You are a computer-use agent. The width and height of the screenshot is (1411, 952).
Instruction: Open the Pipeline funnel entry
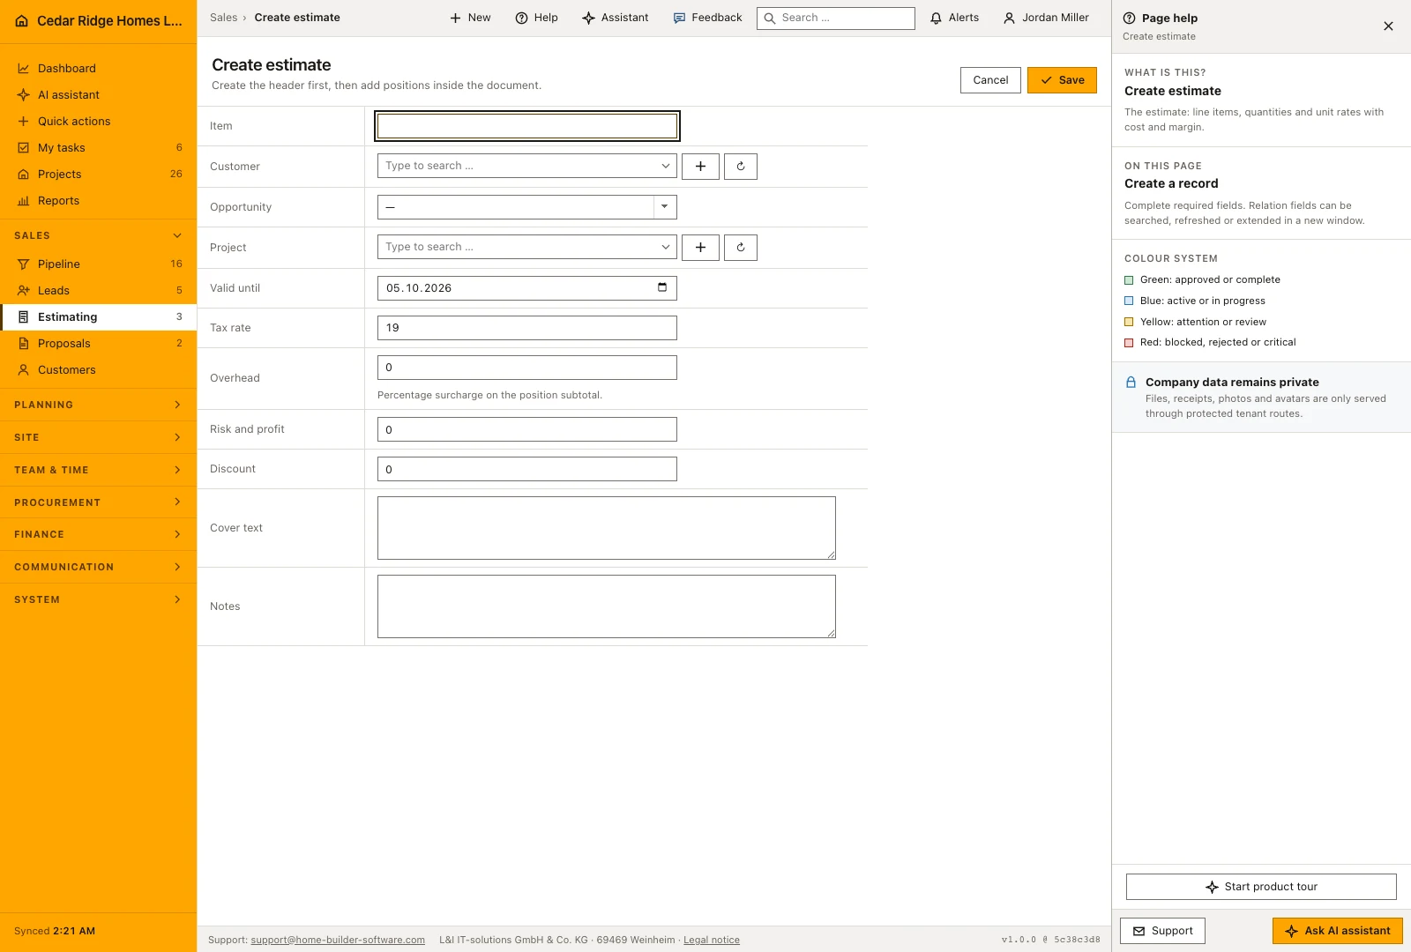point(98,264)
